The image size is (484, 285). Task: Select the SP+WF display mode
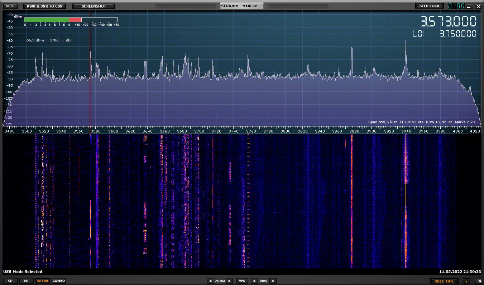pos(43,281)
